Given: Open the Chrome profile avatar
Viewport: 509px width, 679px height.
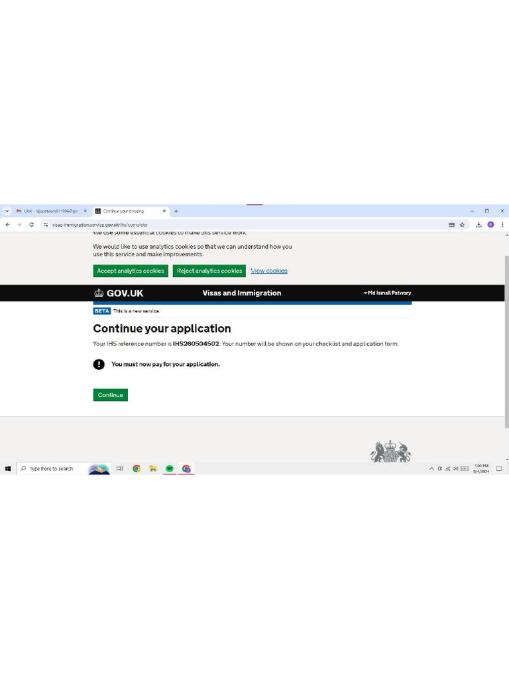Looking at the screenshot, I should [490, 225].
